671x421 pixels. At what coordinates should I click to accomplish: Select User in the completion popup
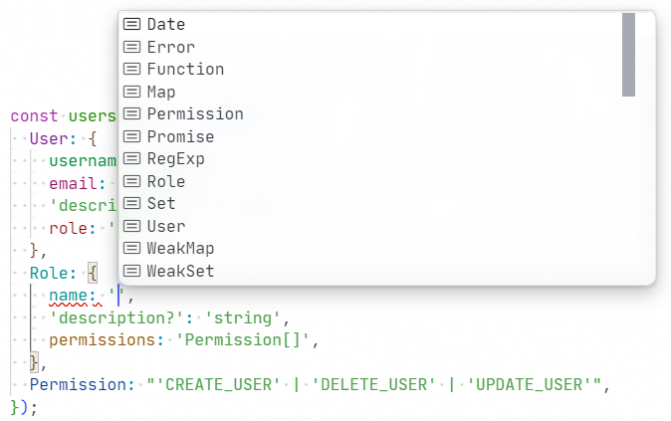[x=165, y=226]
